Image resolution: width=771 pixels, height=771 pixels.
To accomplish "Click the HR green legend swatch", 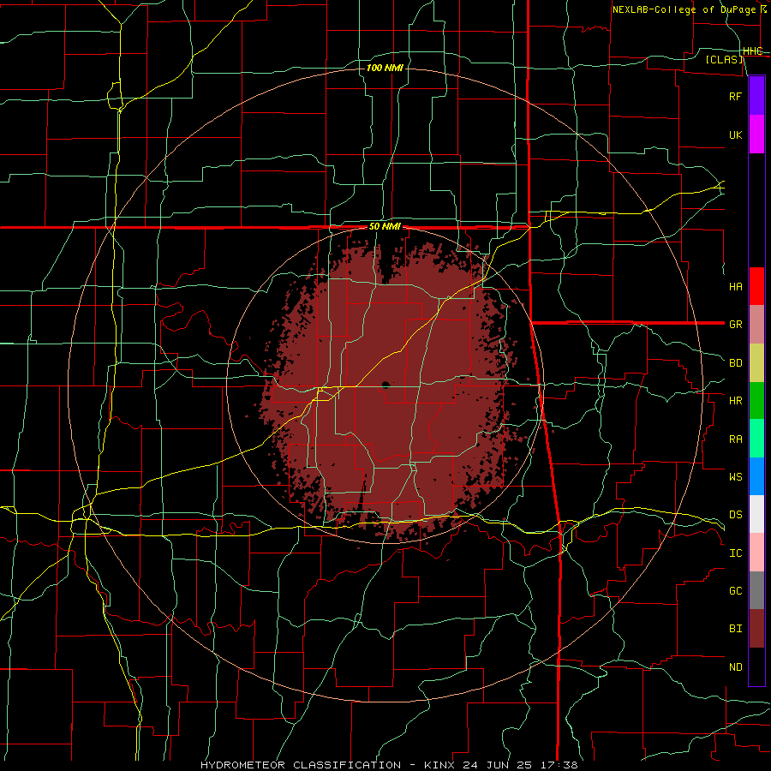I will (x=756, y=401).
